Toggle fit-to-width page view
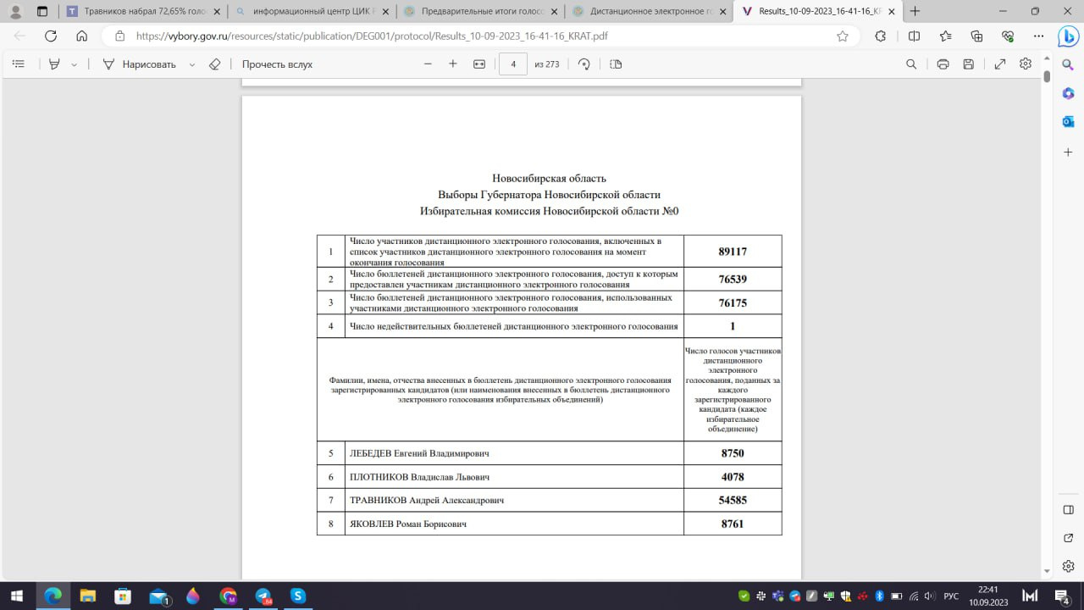 (x=479, y=64)
